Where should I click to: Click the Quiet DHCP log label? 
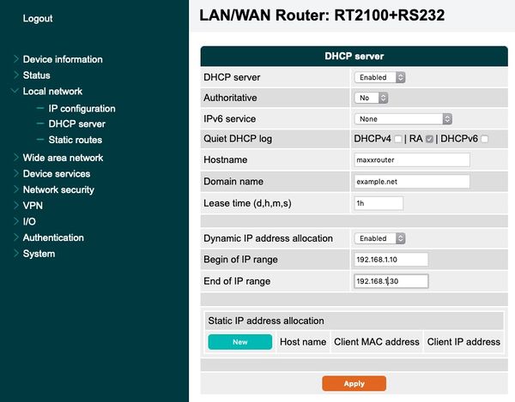[x=238, y=139]
